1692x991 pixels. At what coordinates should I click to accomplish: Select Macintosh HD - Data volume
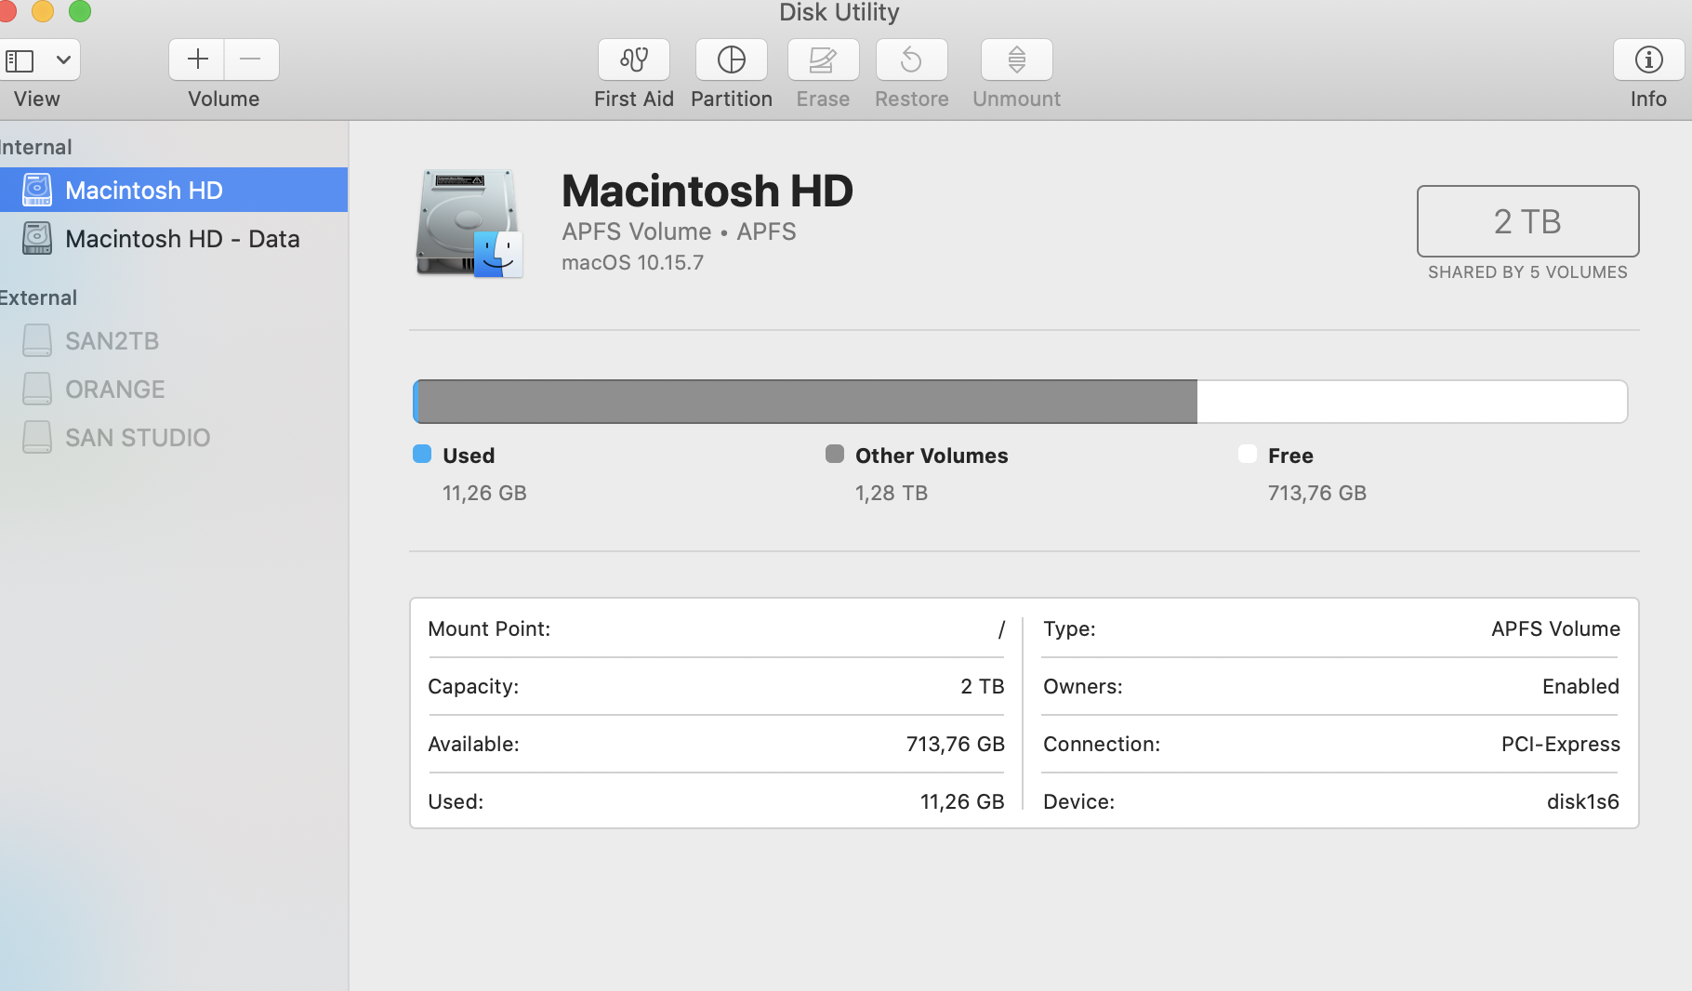click(174, 238)
